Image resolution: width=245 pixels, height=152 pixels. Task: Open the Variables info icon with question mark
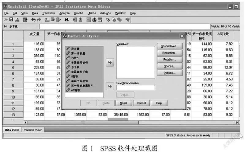click(58, 20)
